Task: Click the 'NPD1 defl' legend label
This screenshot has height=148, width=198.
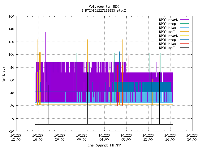Action: (x=167, y=48)
